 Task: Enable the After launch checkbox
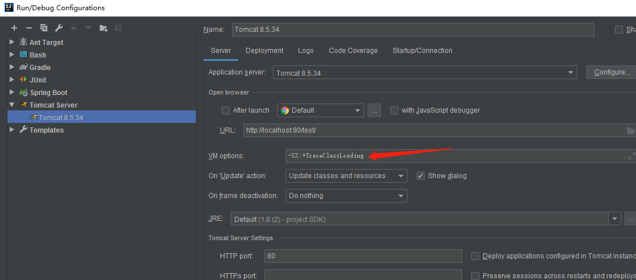[x=226, y=110]
